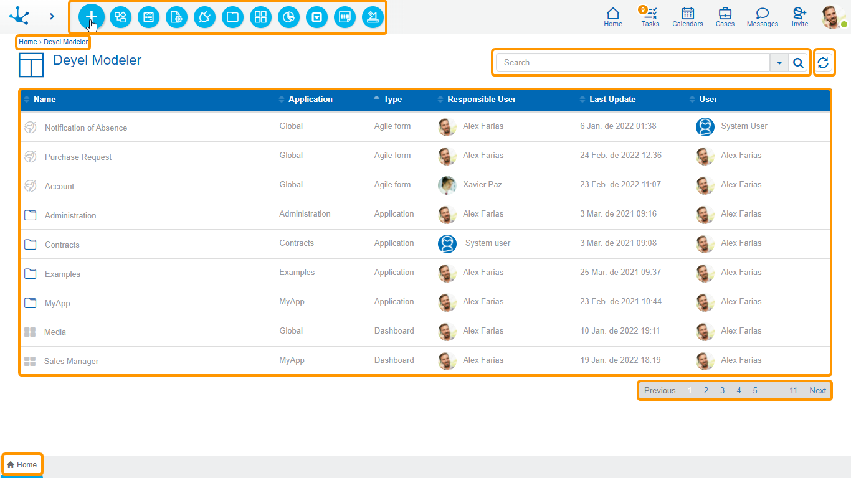
Task: Click the Notification of Absence form icon
Action: point(30,127)
